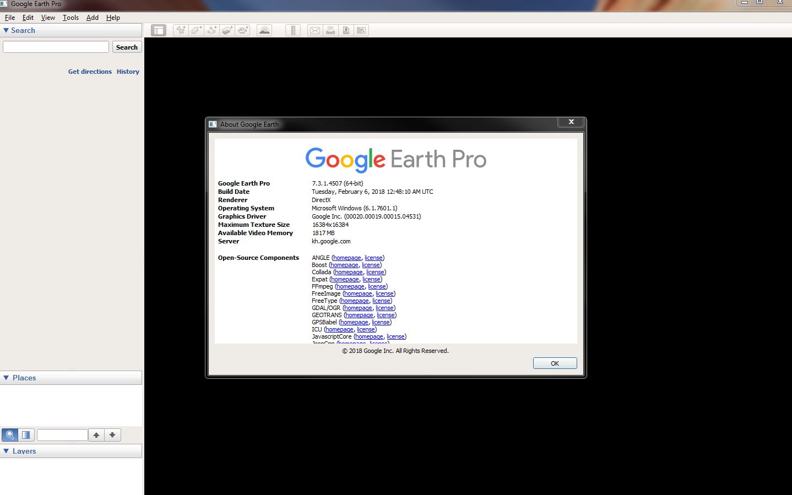This screenshot has height=495, width=792.
Task: Open the GDAL/OGR license link
Action: (x=384, y=308)
